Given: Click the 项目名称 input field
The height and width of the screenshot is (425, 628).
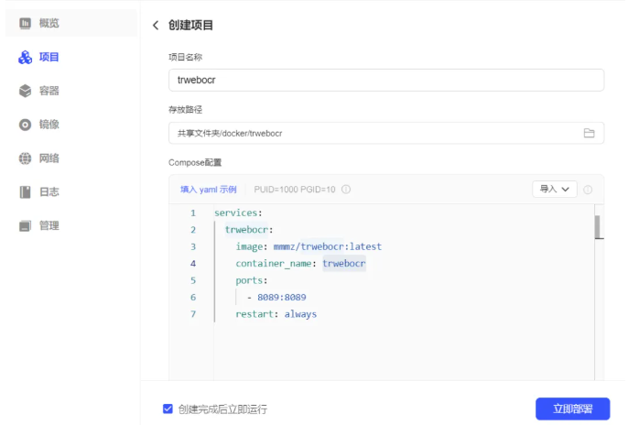Looking at the screenshot, I should click(x=385, y=80).
